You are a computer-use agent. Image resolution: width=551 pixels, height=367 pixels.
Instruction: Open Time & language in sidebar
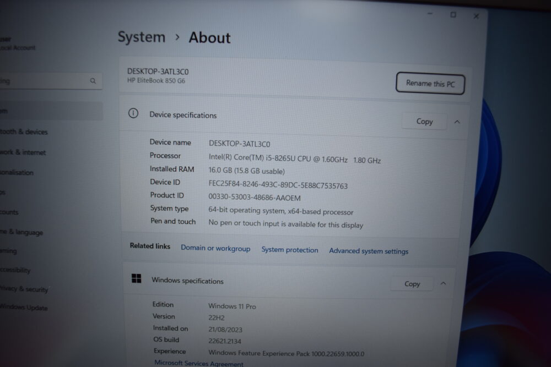click(21, 232)
